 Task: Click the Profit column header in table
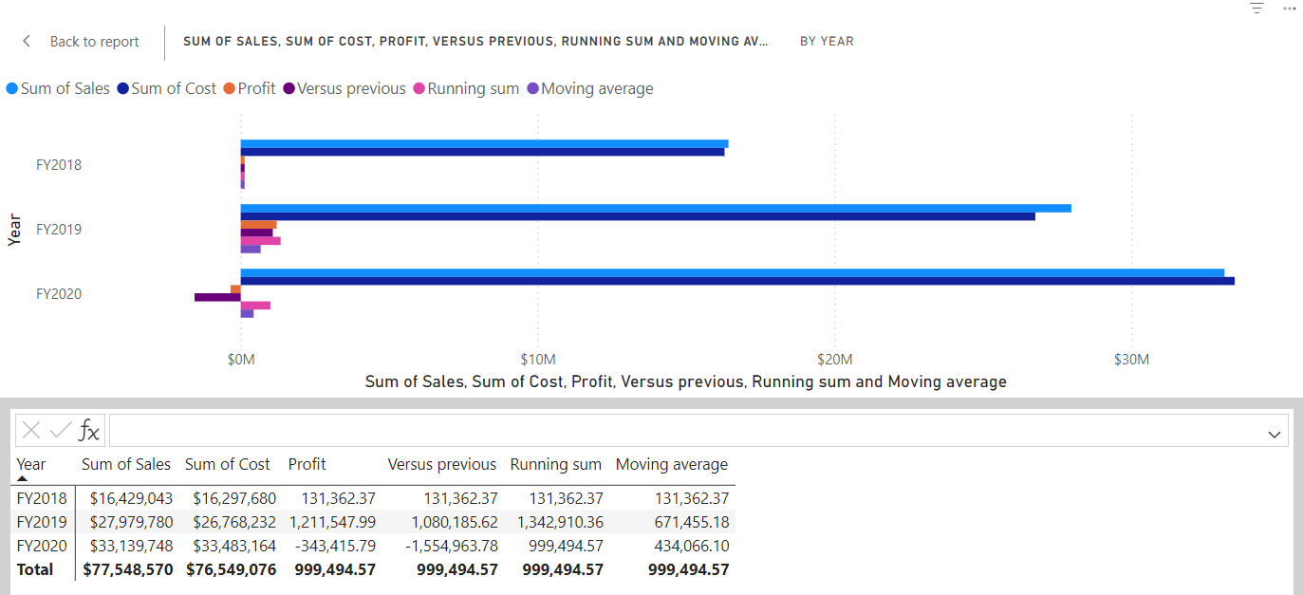point(307,464)
